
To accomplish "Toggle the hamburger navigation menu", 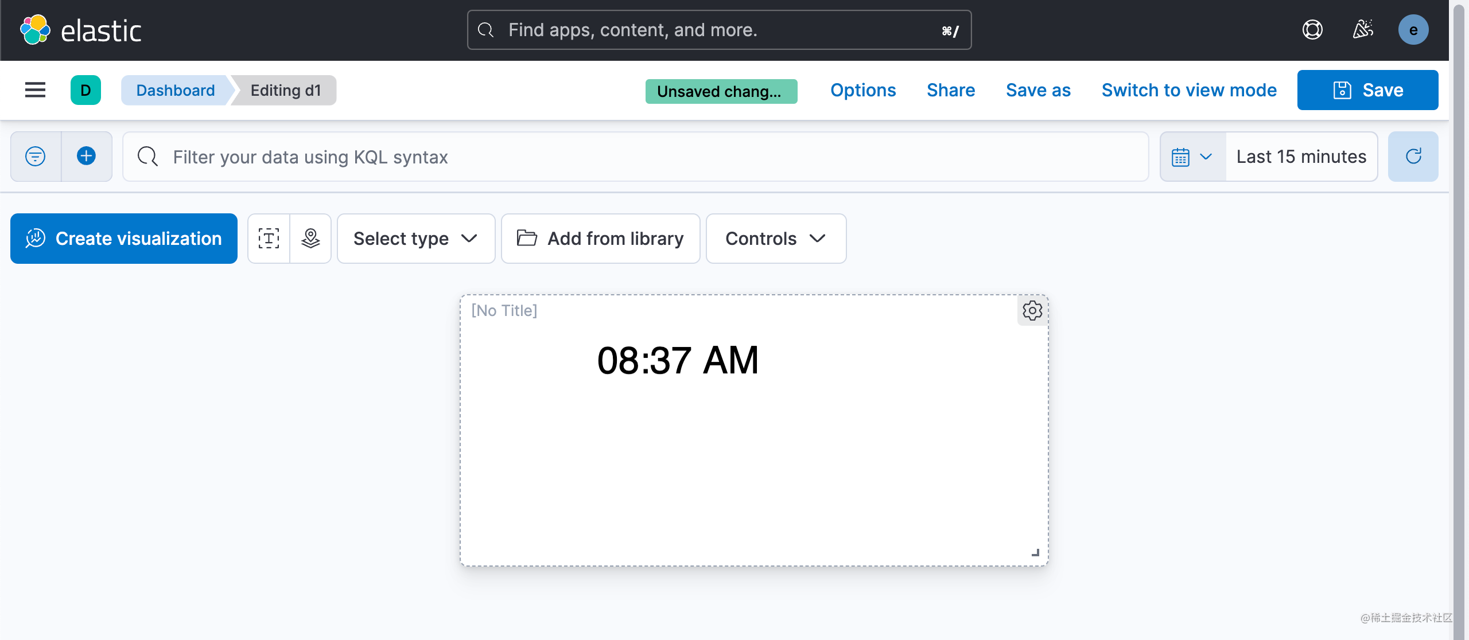I will [35, 90].
